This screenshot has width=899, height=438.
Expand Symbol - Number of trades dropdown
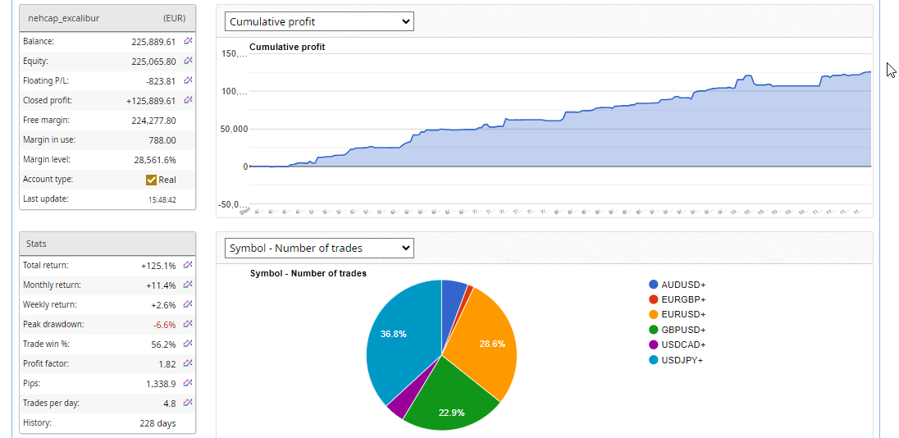point(319,248)
